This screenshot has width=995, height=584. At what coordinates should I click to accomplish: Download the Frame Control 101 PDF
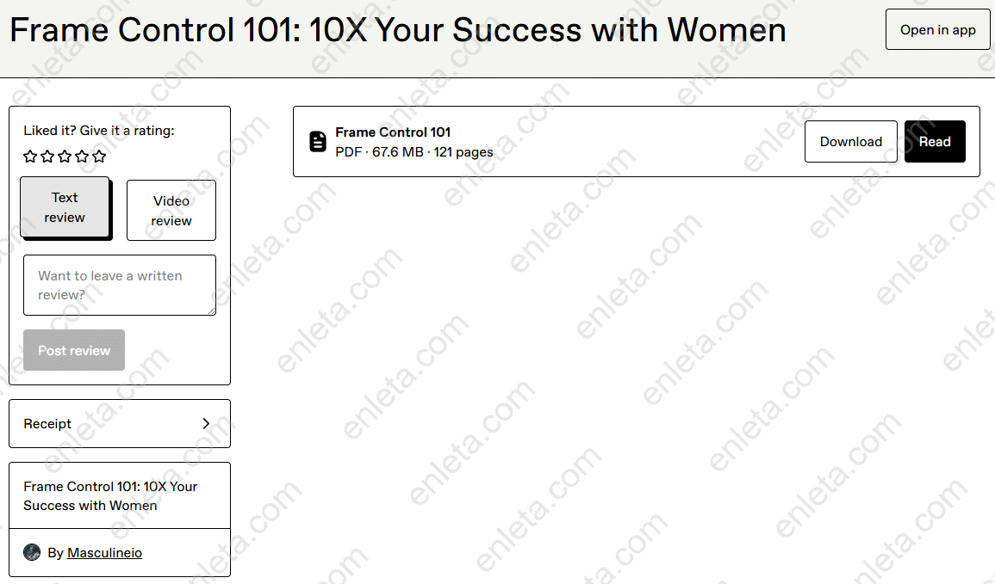pyautogui.click(x=850, y=142)
